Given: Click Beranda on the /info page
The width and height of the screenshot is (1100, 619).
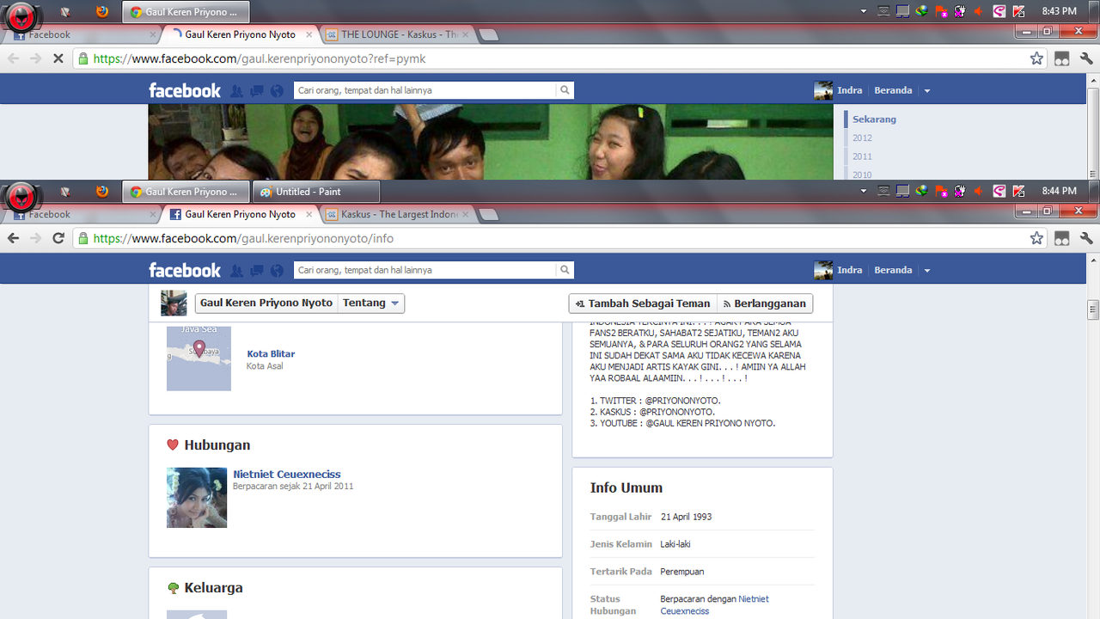Looking at the screenshot, I should click(893, 270).
